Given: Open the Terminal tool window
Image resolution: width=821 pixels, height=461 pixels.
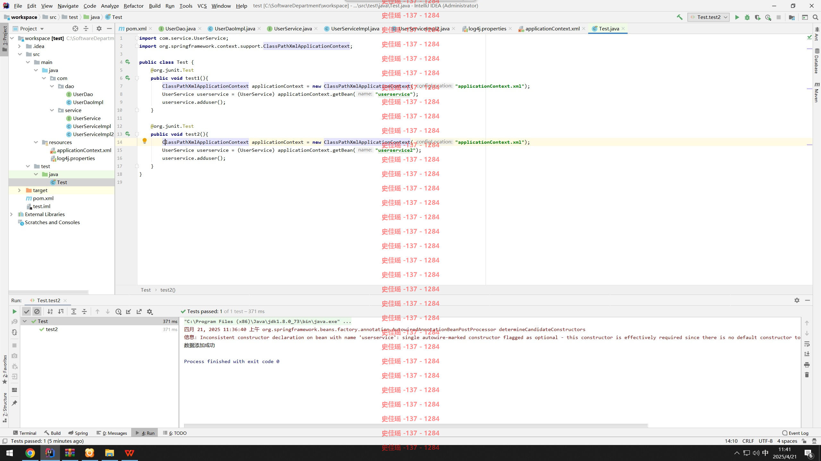Looking at the screenshot, I should 25,433.
